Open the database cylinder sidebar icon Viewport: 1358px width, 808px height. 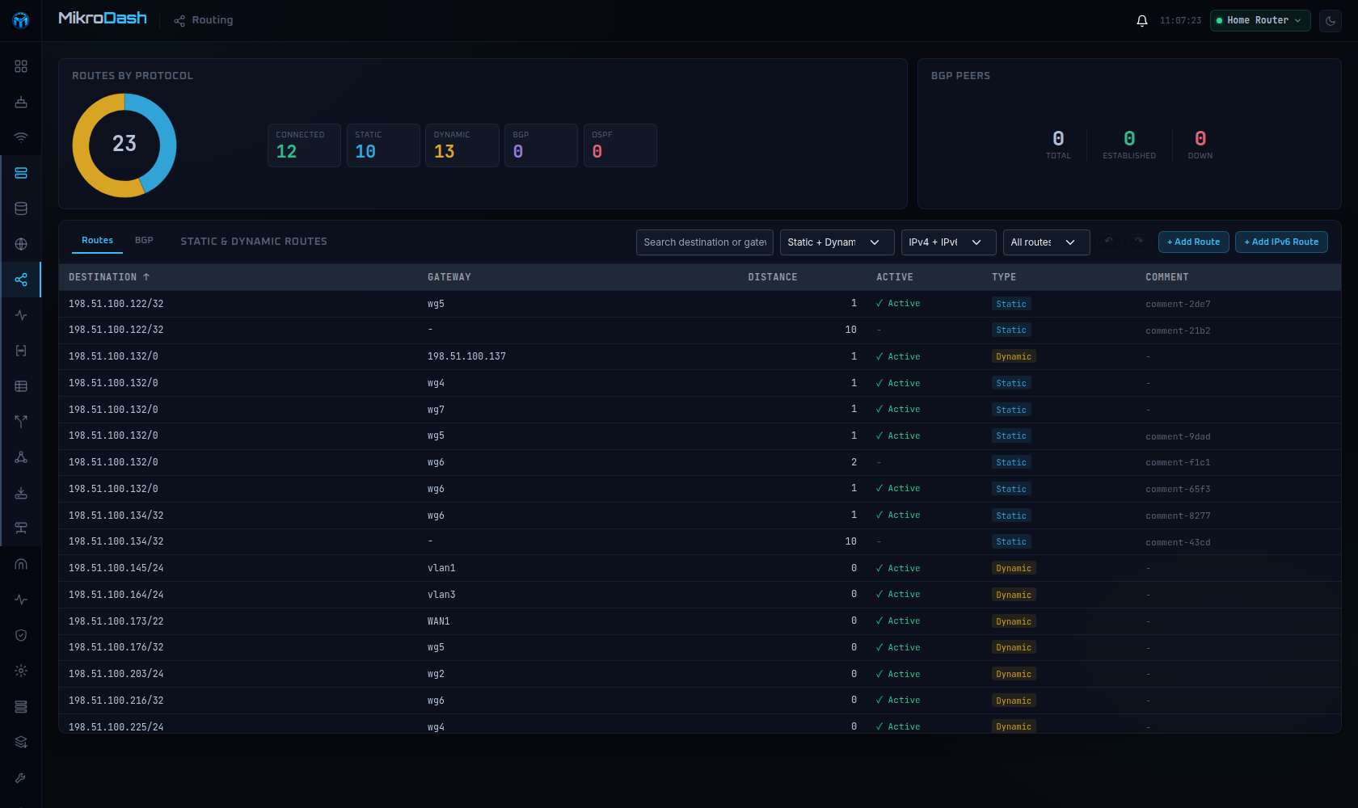(x=21, y=208)
